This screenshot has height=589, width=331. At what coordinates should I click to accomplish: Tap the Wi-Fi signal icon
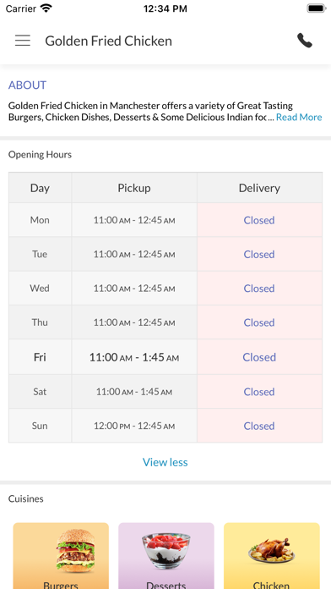tap(46, 8)
